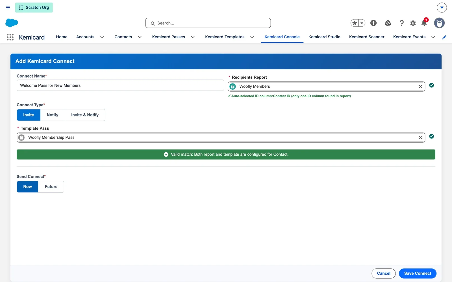Click the Save Connect button
Screen dimensions: 452x282
coord(418,274)
